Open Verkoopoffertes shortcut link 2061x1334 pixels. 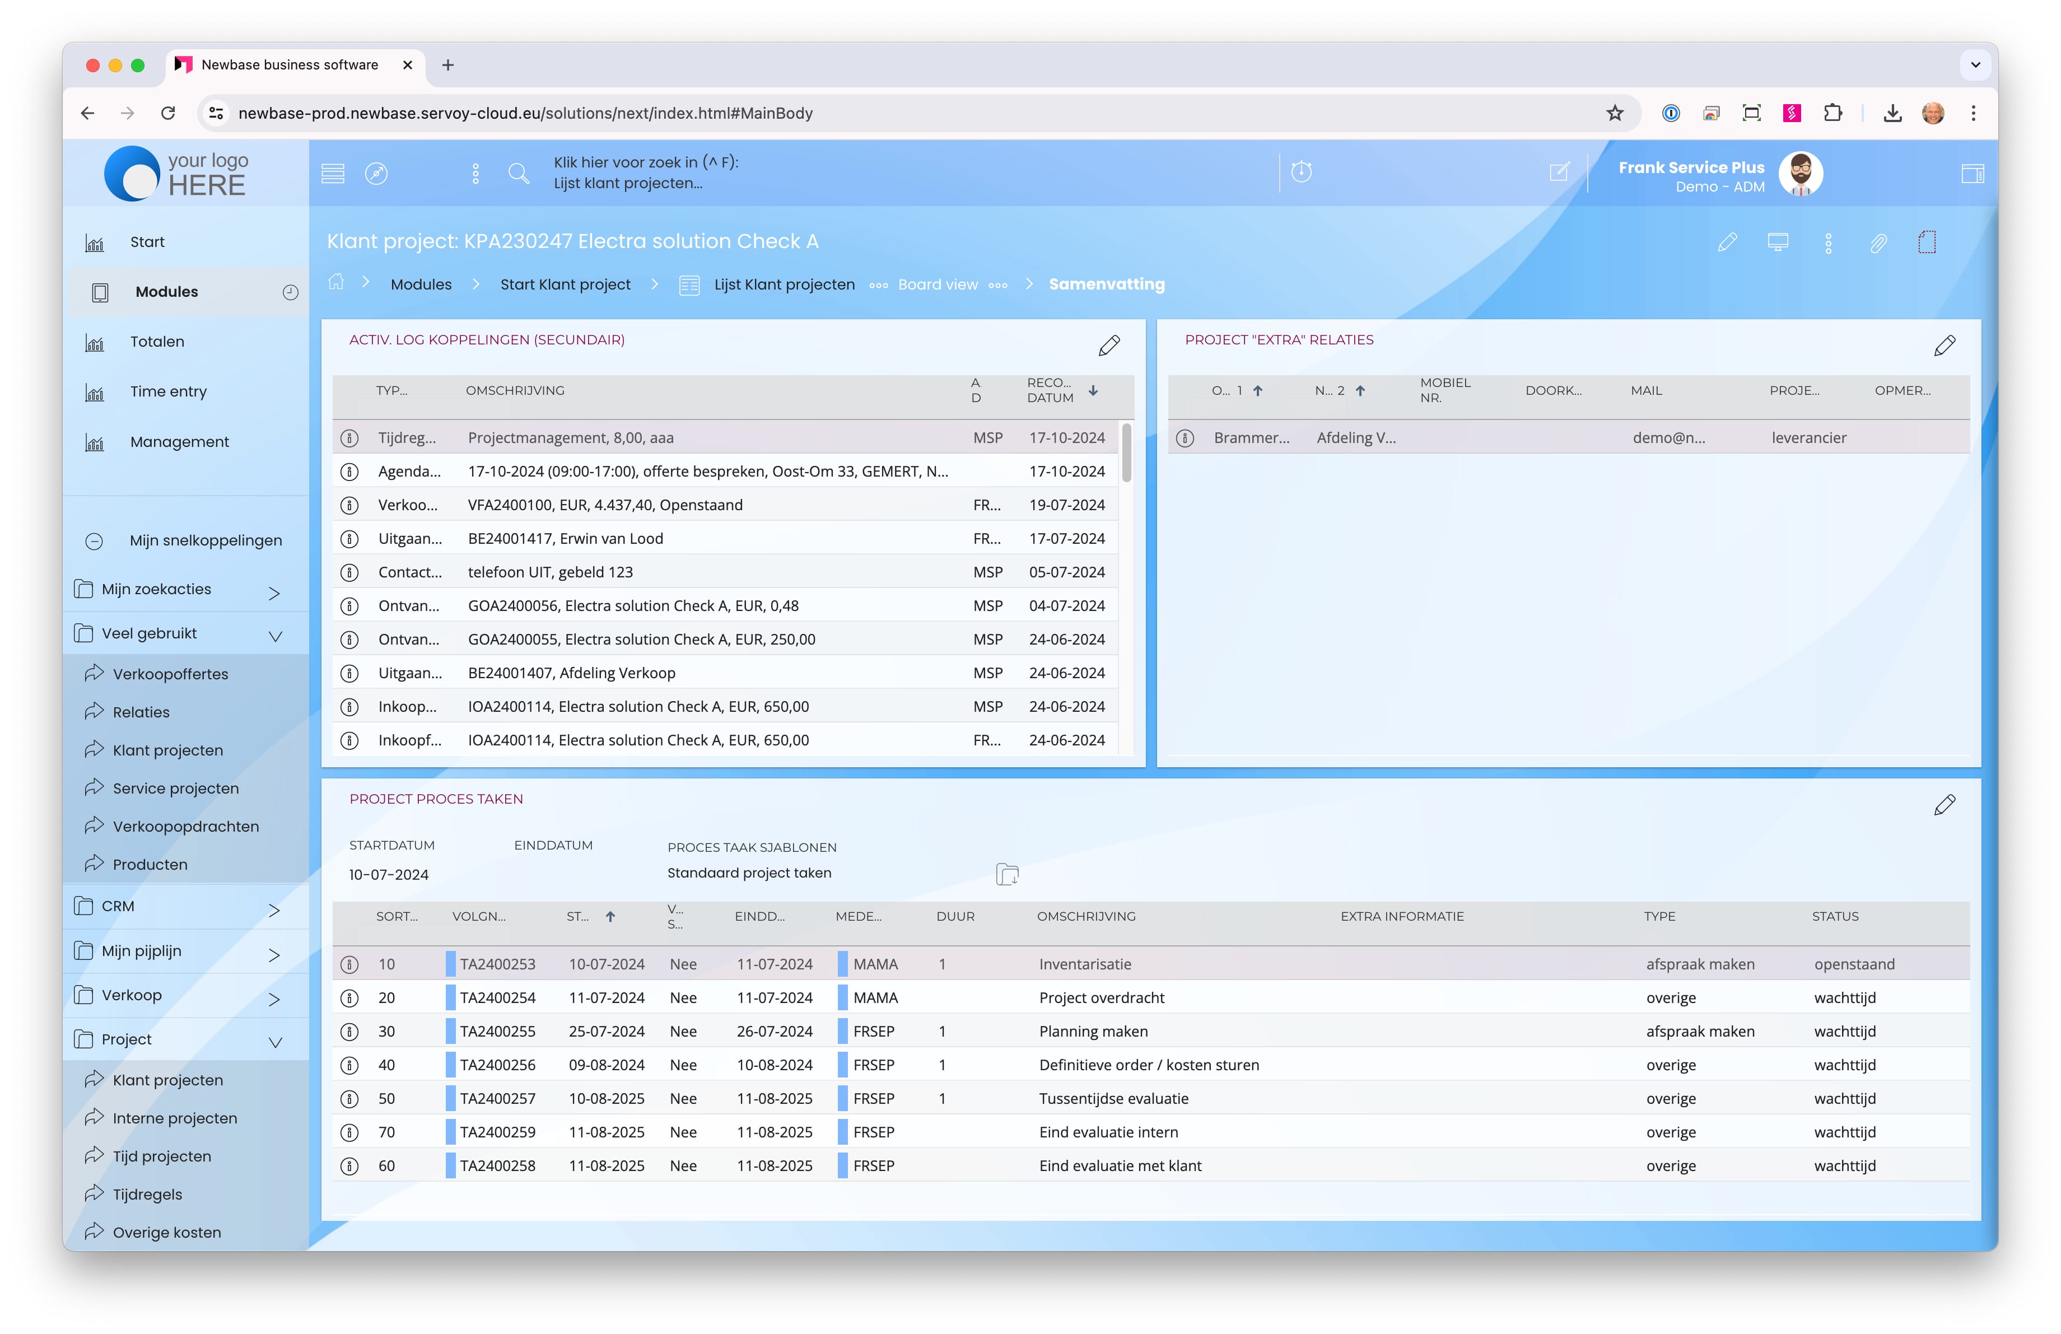[170, 674]
